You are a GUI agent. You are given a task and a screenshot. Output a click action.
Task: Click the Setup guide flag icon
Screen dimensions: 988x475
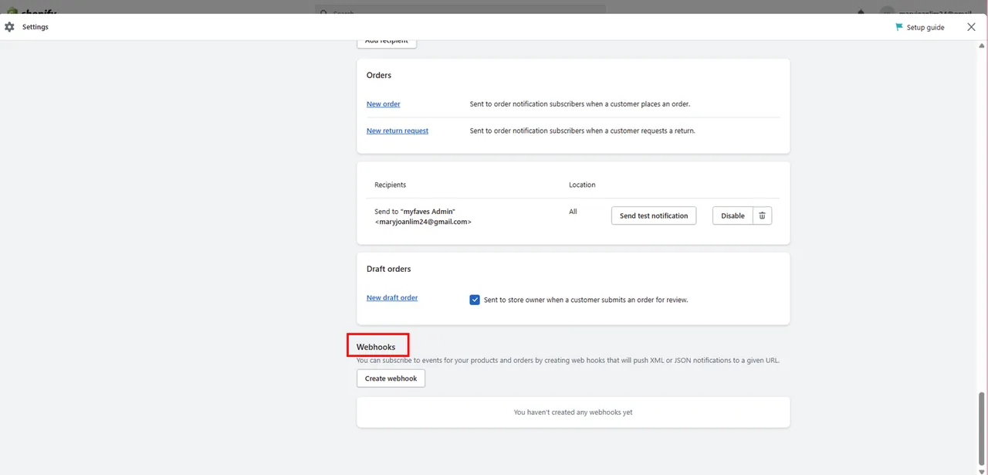point(898,27)
